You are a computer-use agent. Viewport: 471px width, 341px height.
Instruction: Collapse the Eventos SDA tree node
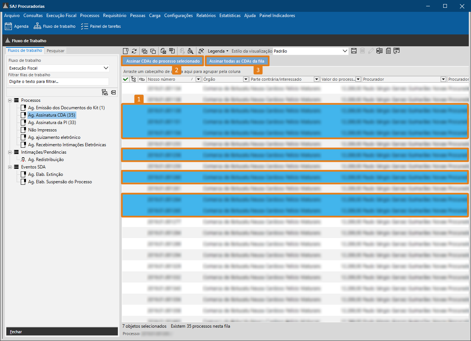coord(10,167)
